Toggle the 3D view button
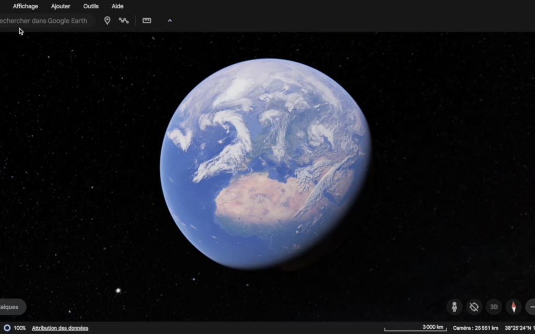 pyautogui.click(x=494, y=307)
